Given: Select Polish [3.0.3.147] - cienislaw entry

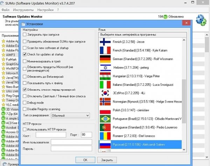Looking at the screenshot, I should click(141, 110).
